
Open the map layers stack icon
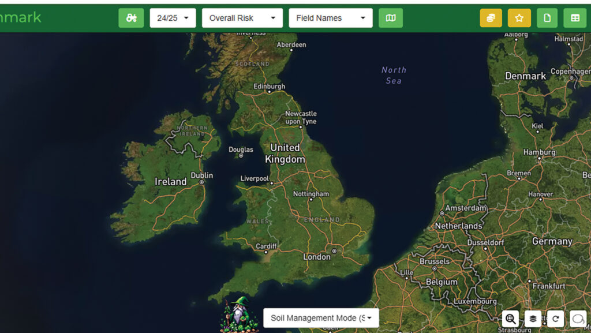click(x=533, y=319)
